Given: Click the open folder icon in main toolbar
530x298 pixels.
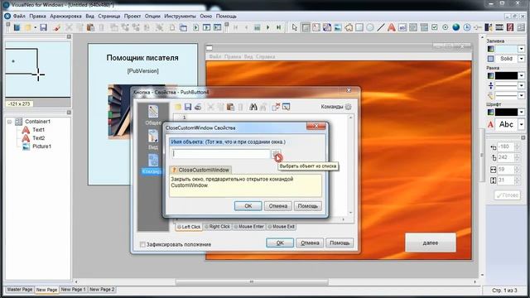Looking at the screenshot, I should click(x=27, y=27).
